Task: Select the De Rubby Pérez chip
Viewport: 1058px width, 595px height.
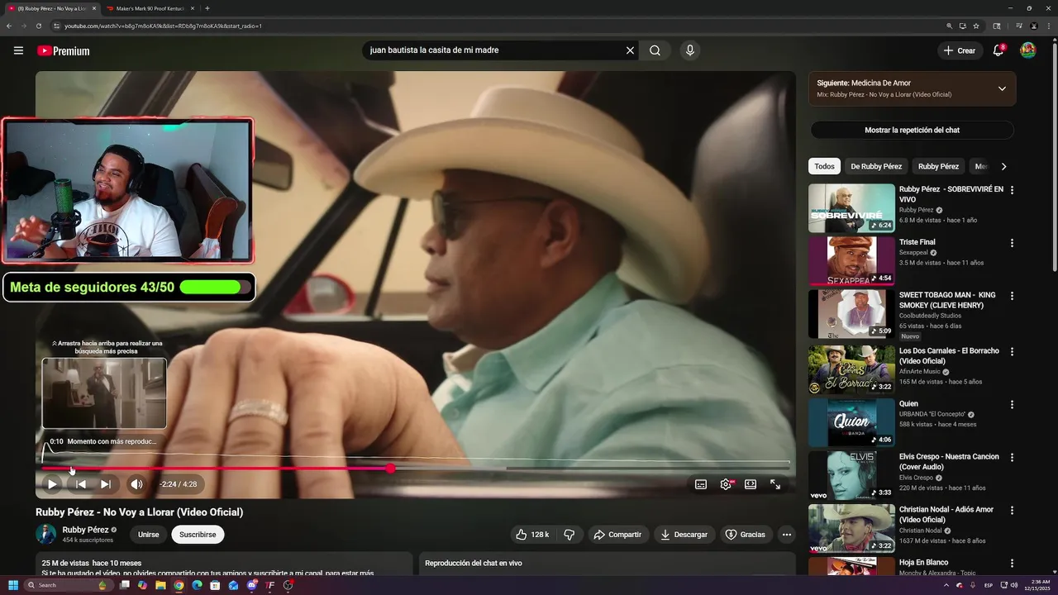Action: (x=876, y=166)
